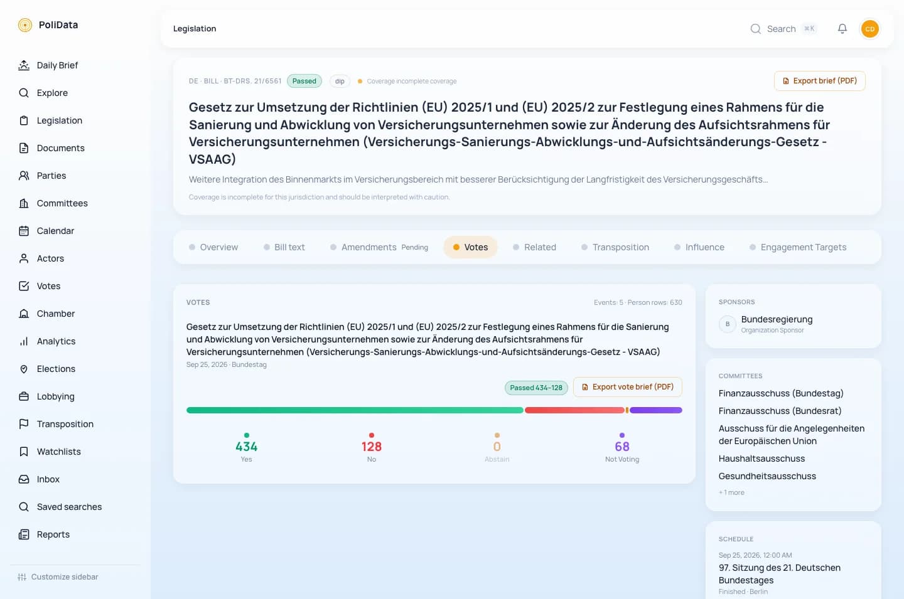Click the Customize sidebar sliders icon
This screenshot has height=599, width=904.
(22, 577)
